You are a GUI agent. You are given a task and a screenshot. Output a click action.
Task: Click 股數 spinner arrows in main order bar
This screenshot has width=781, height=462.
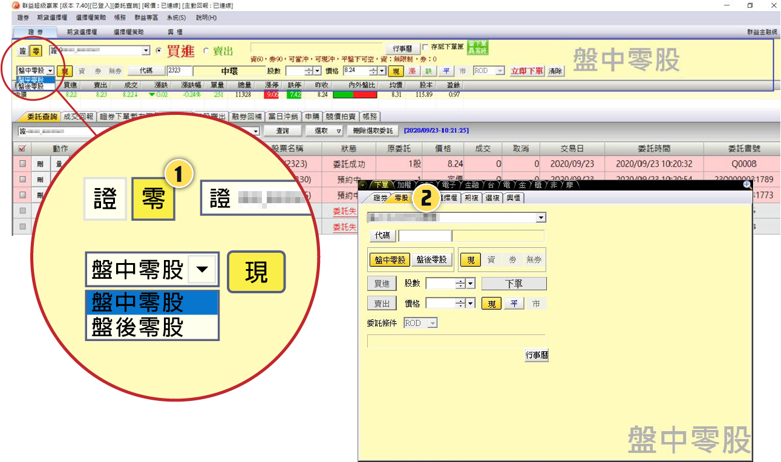pos(309,71)
